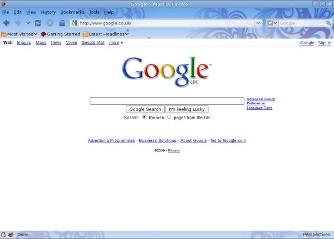Open Google Images link
Viewport: 334px width, 239px height.
(x=24, y=43)
